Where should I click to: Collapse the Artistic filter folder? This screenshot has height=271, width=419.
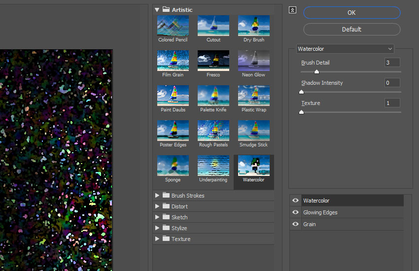tap(157, 9)
